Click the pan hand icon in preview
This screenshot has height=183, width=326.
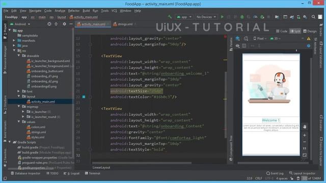[x=305, y=127]
